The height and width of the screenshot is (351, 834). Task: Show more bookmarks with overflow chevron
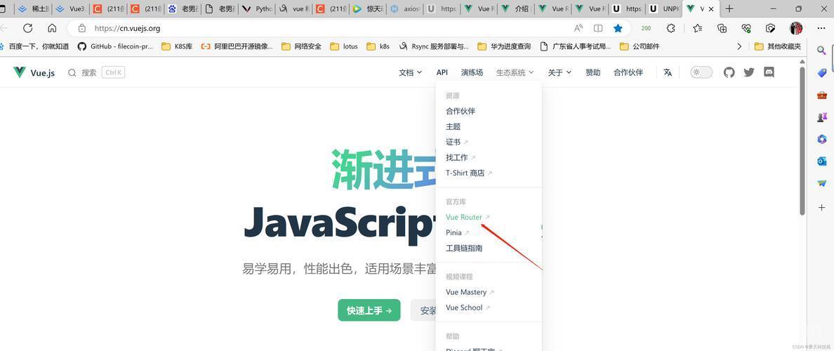tap(739, 46)
